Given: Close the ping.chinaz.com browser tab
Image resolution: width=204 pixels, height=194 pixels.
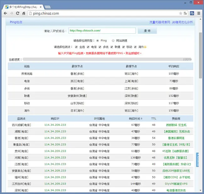Looking at the screenshot, I should click(x=40, y=7).
